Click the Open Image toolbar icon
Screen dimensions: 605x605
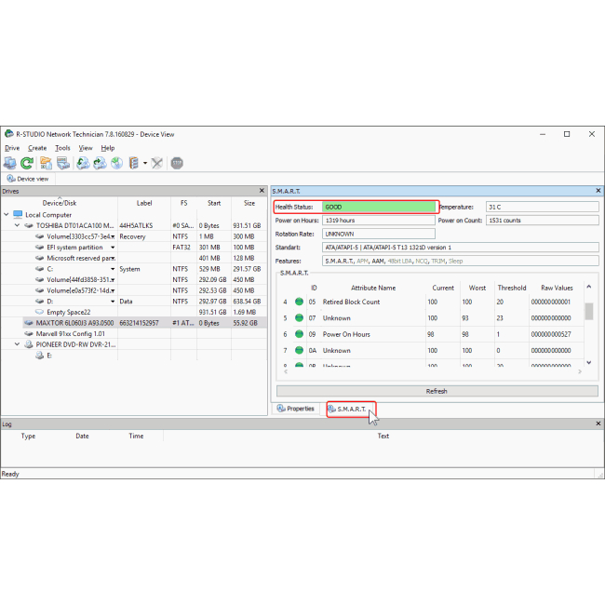pyautogui.click(x=100, y=163)
